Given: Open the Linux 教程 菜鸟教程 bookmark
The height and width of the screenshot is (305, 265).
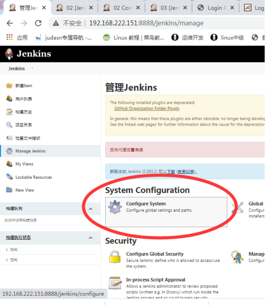Looking at the screenshot, I should [133, 38].
